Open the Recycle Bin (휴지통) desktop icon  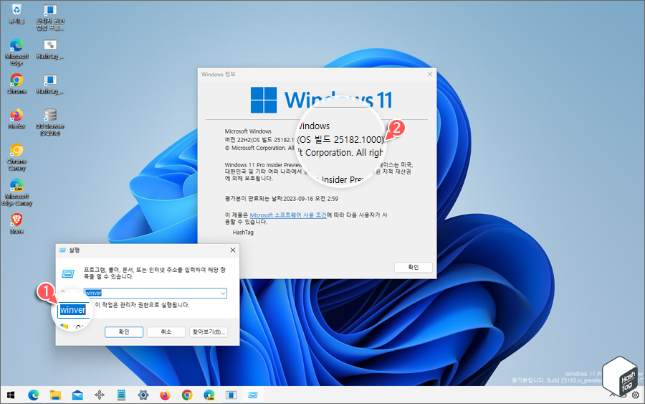pos(16,14)
